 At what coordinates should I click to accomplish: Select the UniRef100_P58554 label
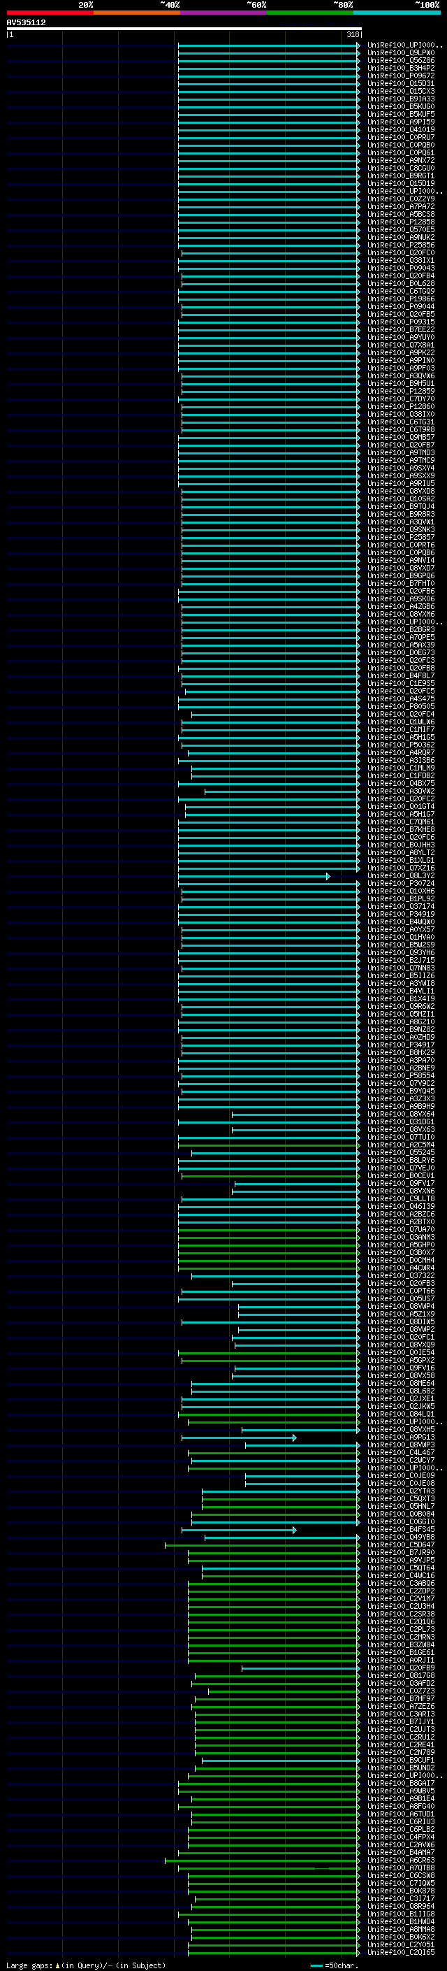tap(400, 1075)
